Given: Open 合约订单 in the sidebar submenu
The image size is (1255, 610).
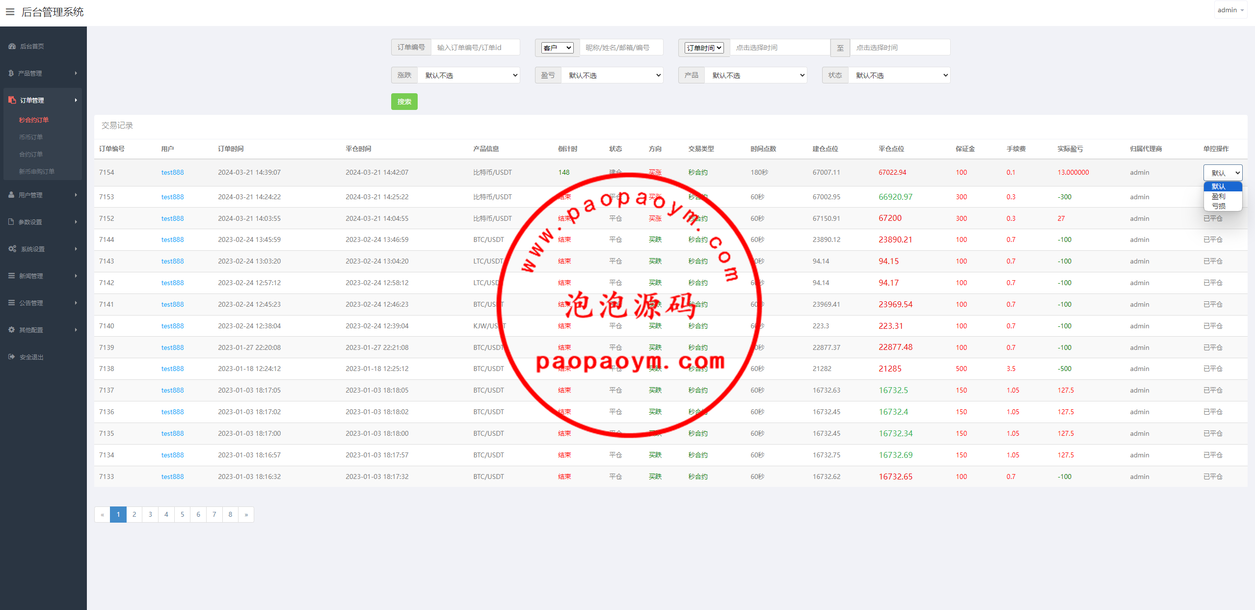Looking at the screenshot, I should [x=31, y=154].
